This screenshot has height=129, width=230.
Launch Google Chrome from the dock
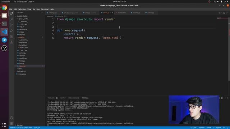click(4, 8)
